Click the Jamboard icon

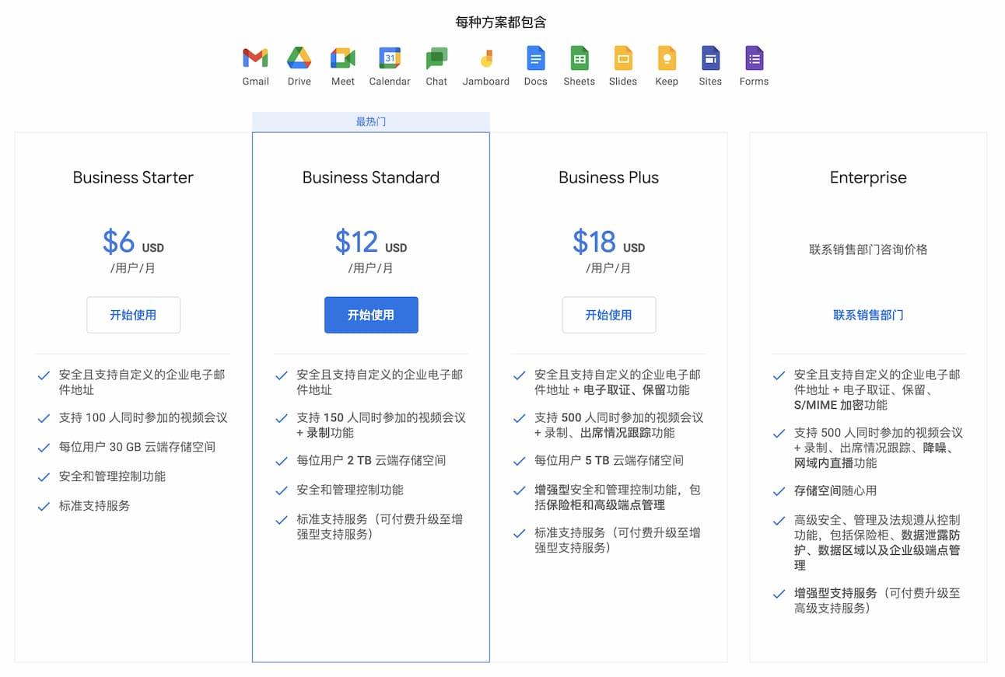click(x=485, y=58)
